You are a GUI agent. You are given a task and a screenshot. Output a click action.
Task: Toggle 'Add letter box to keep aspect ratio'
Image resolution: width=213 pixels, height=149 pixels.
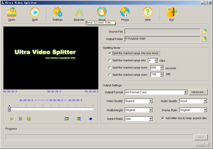(163, 118)
